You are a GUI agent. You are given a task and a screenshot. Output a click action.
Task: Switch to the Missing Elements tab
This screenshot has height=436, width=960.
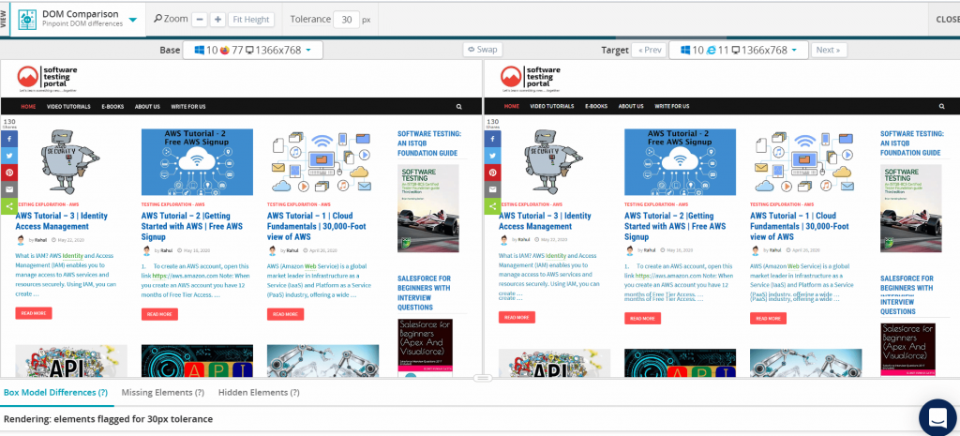pyautogui.click(x=163, y=392)
